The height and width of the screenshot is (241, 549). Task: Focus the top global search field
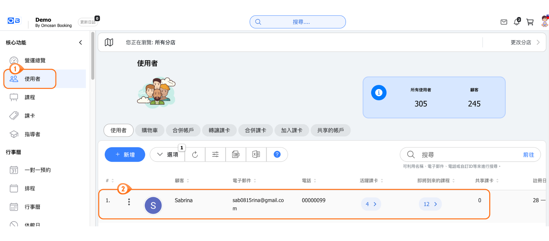coord(298,22)
